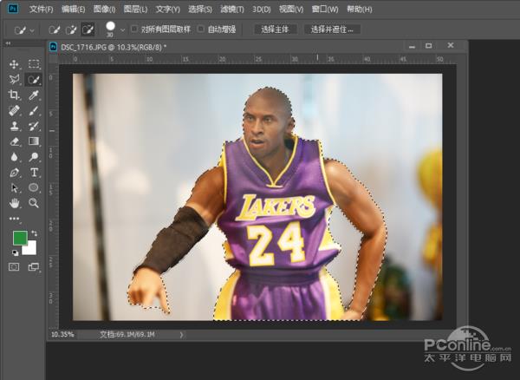The image size is (520, 380).
Task: Choose New Selection mode in options bar
Action: tap(54, 29)
